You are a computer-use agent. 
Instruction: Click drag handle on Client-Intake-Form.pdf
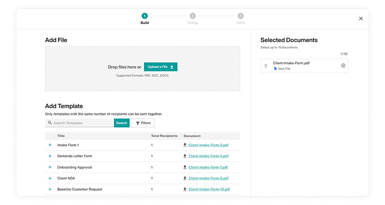pyautogui.click(x=266, y=66)
